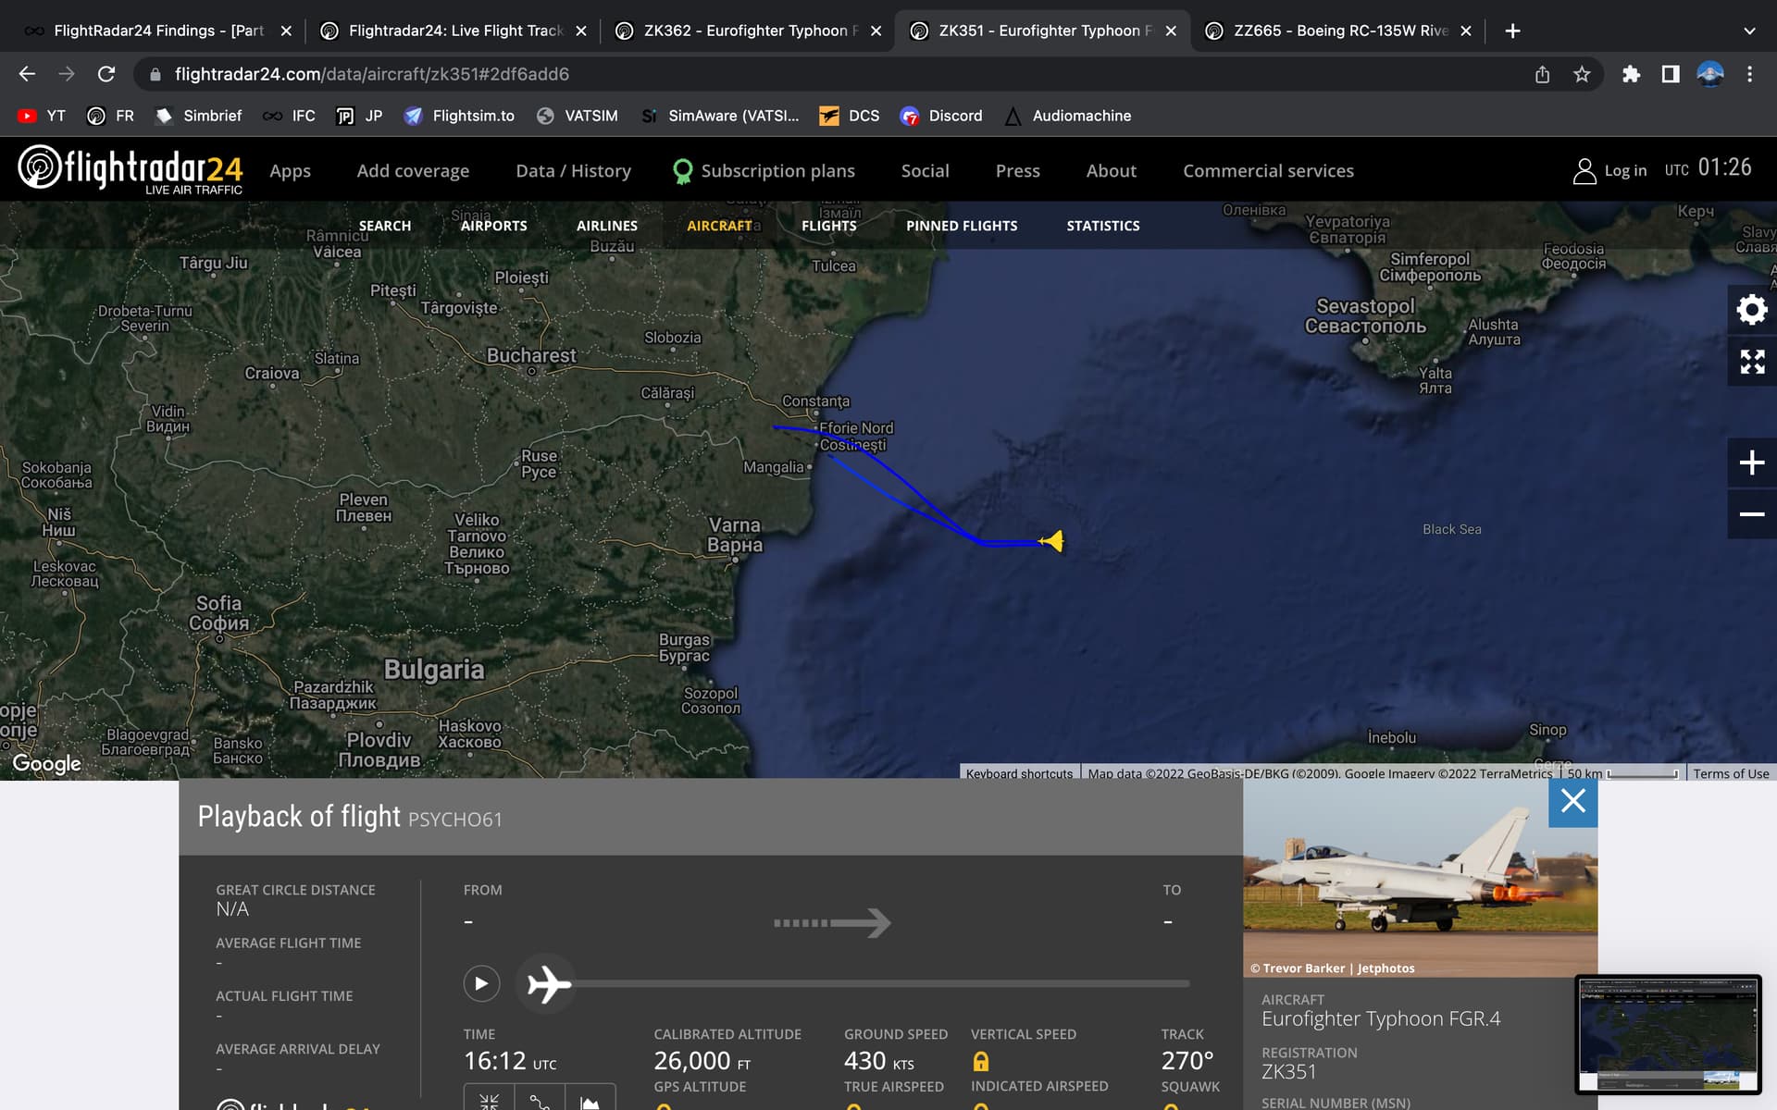Open the browser extensions puzzle icon
Image resolution: width=1777 pixels, height=1110 pixels.
pyautogui.click(x=1631, y=74)
